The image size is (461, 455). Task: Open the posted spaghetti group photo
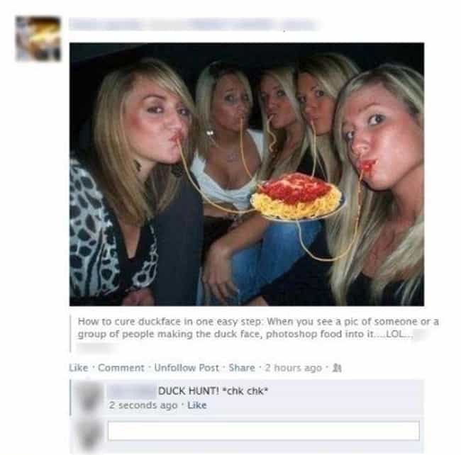pyautogui.click(x=247, y=174)
